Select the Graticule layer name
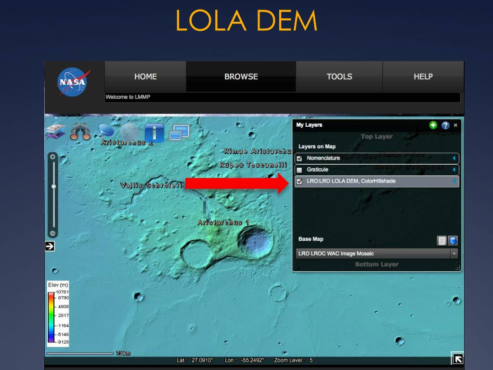This screenshot has height=370, width=493. tap(317, 170)
